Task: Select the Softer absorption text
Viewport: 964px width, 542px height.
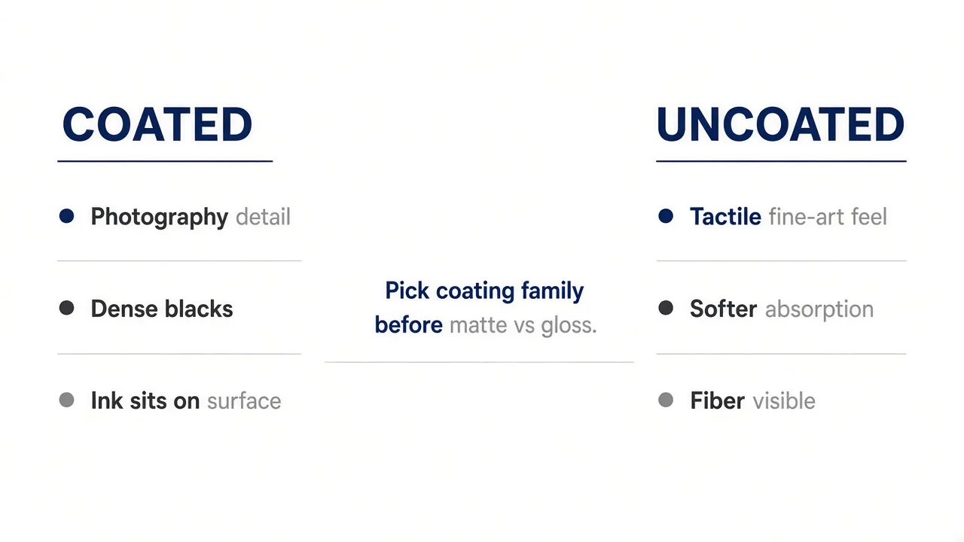Action: pos(782,309)
